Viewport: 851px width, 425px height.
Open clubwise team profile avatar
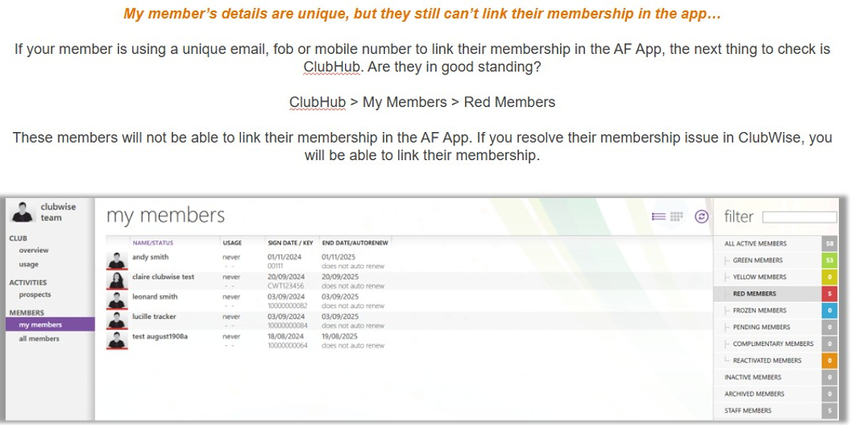tap(23, 212)
